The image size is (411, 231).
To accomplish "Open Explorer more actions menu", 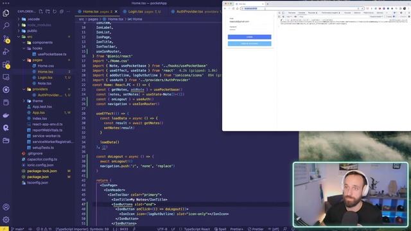I will click(69, 12).
